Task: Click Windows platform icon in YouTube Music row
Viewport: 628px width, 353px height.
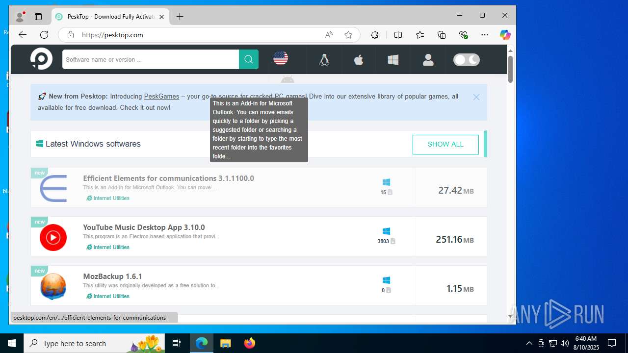Action: point(386,231)
